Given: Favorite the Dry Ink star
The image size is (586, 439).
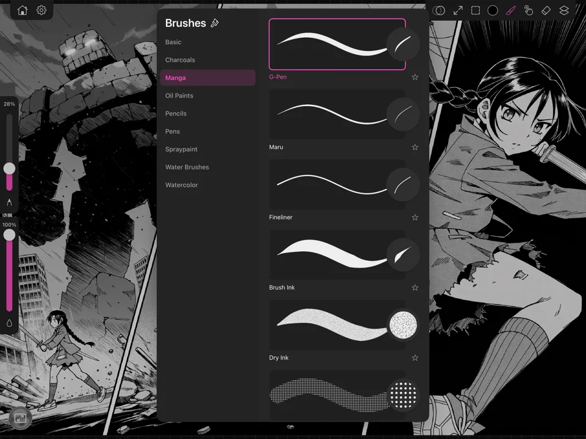Looking at the screenshot, I should pyautogui.click(x=415, y=358).
